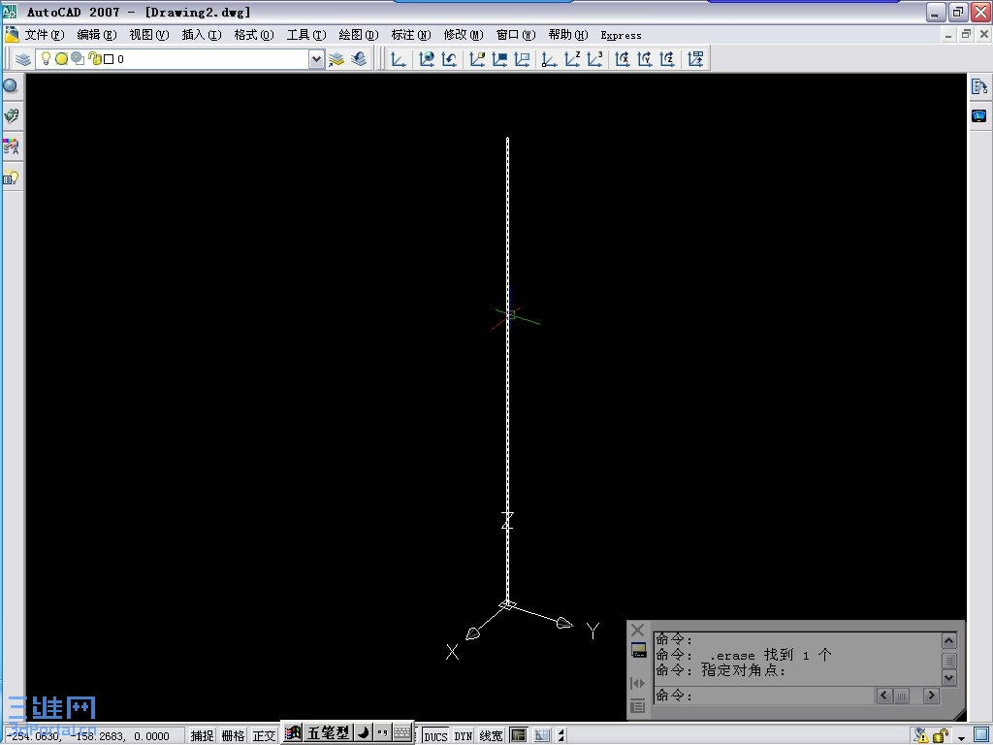
Task: Toggle layer 0 freeze sun icon
Action: (61, 59)
